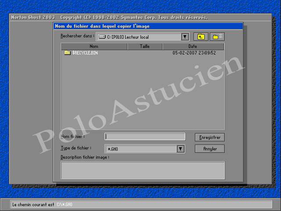Expand the Type de fichier dropdown arrow
This screenshot has width=281, height=211.
(x=180, y=149)
